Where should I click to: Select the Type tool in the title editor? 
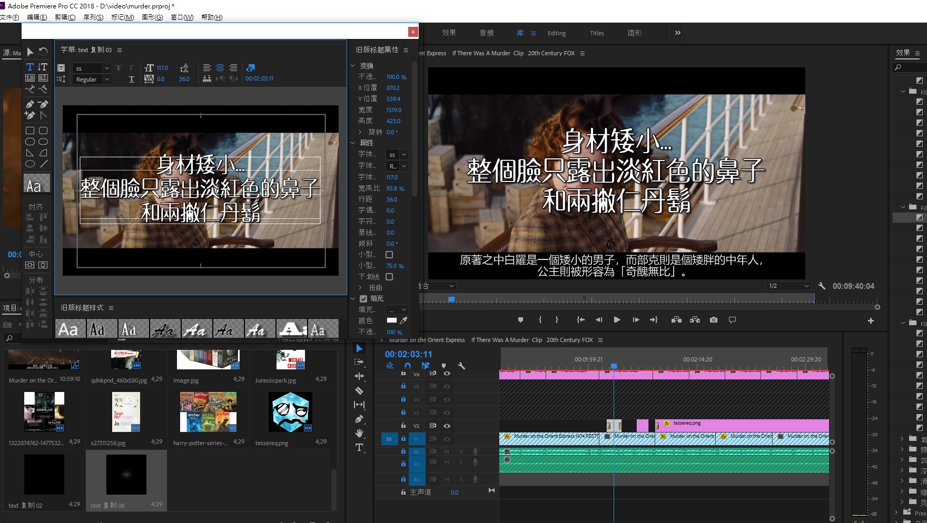(29, 67)
